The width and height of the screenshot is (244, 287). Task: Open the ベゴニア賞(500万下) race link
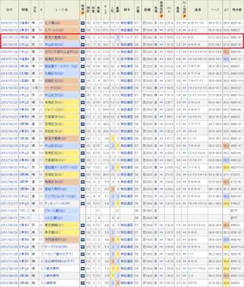[x=58, y=254]
